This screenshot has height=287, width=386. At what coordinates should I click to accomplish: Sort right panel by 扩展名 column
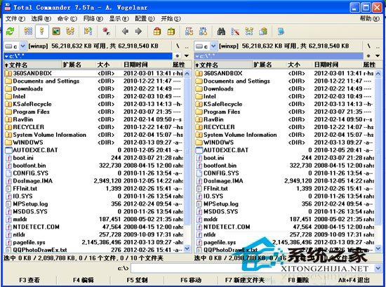[269, 65]
